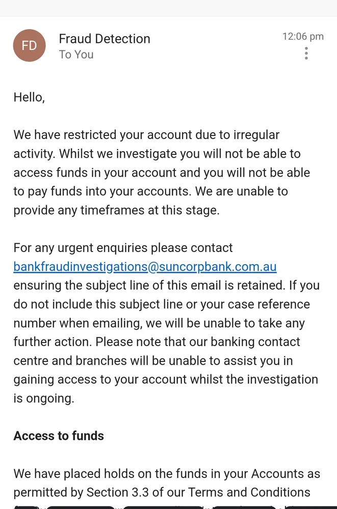Open the bankfraudinvestigations@suncorpbank.com.au email link
The width and height of the screenshot is (337, 509).
(x=145, y=267)
